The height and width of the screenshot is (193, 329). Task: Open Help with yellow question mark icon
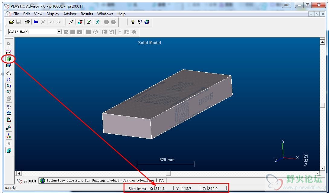133,22
